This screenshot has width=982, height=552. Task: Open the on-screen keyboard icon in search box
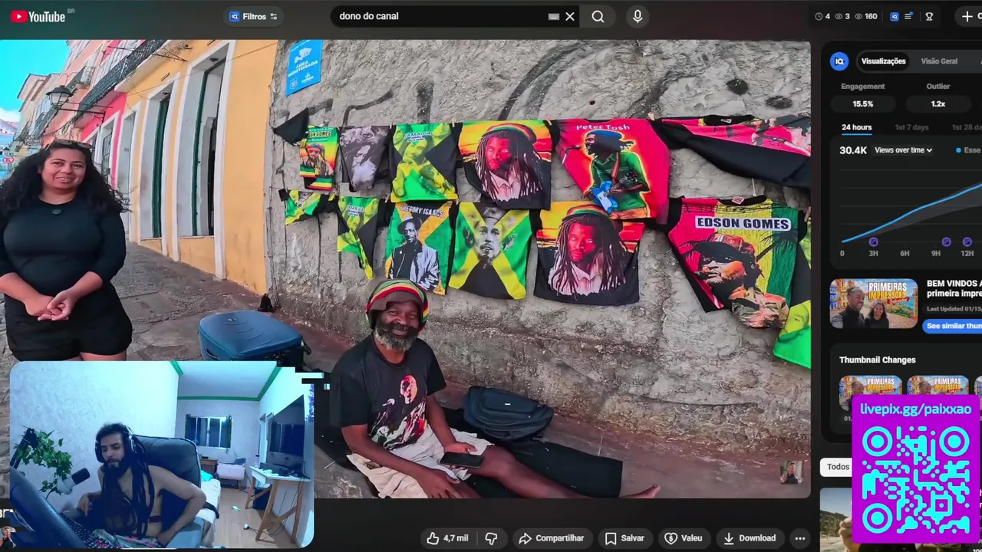(554, 16)
